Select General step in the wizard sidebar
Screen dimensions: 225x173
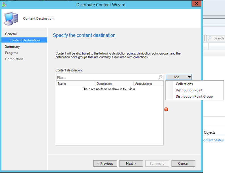11,34
